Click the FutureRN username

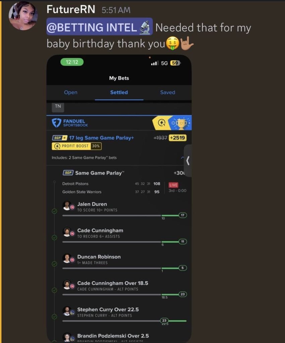[71, 9]
